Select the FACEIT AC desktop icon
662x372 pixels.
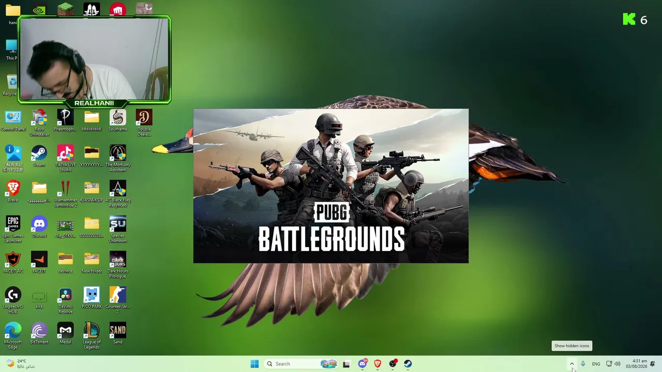point(13,262)
